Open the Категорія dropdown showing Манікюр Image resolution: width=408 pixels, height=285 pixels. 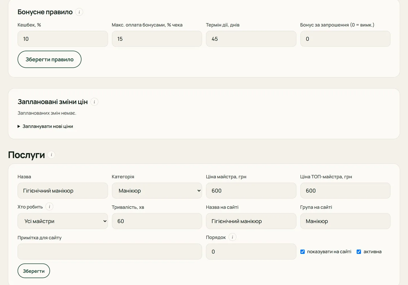coord(157,191)
